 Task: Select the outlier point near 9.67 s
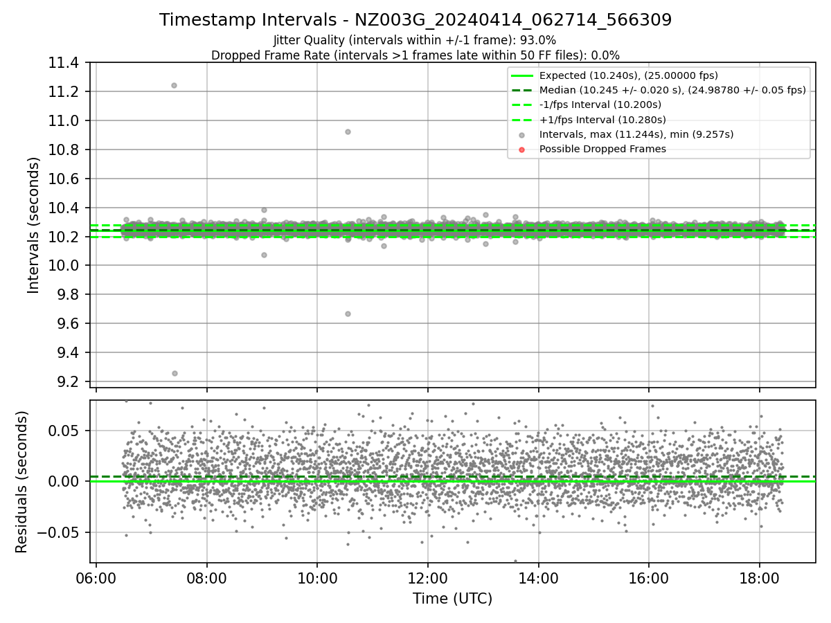[x=348, y=314]
